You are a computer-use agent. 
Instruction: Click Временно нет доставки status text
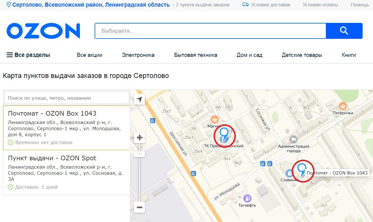click(x=44, y=142)
